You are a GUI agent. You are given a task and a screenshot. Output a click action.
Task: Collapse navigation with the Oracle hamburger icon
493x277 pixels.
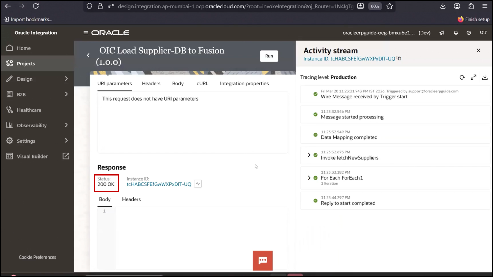pyautogui.click(x=86, y=33)
